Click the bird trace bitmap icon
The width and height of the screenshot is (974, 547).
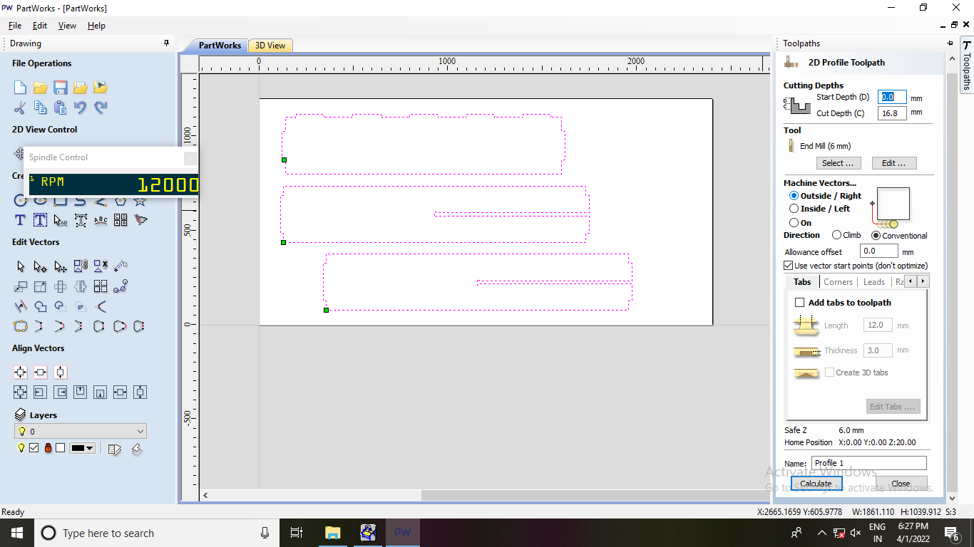click(140, 220)
